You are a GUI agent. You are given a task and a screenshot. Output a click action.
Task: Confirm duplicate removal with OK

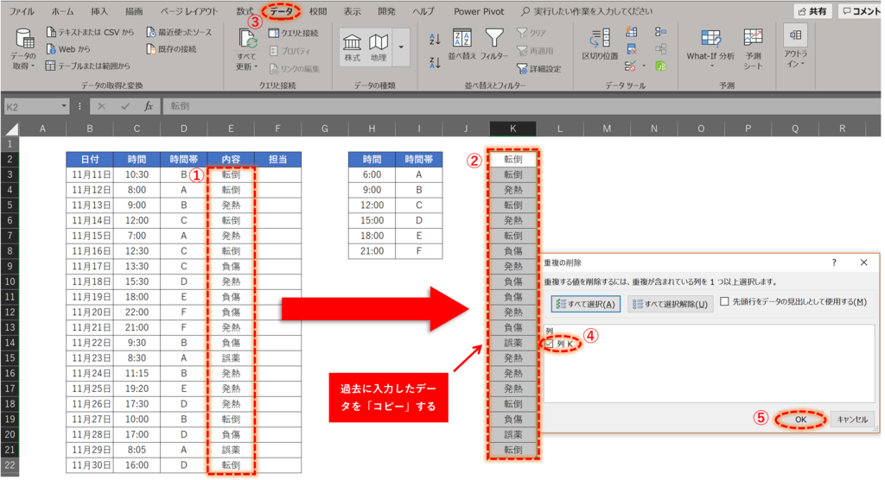800,419
